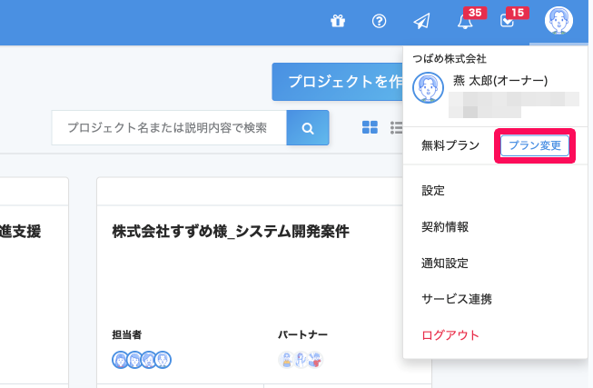The height and width of the screenshot is (388, 593).
Task: Click the 無料プラン label
Action: point(450,145)
